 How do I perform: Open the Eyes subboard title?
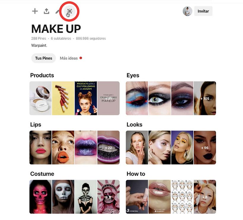(x=133, y=75)
